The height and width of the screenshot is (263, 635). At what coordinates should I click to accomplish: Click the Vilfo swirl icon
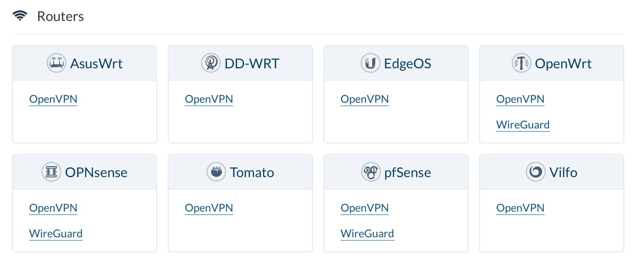coord(535,172)
